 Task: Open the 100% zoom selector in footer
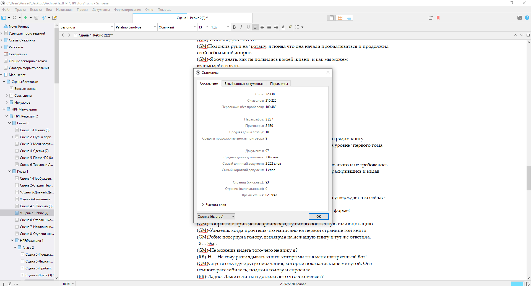pos(68,284)
